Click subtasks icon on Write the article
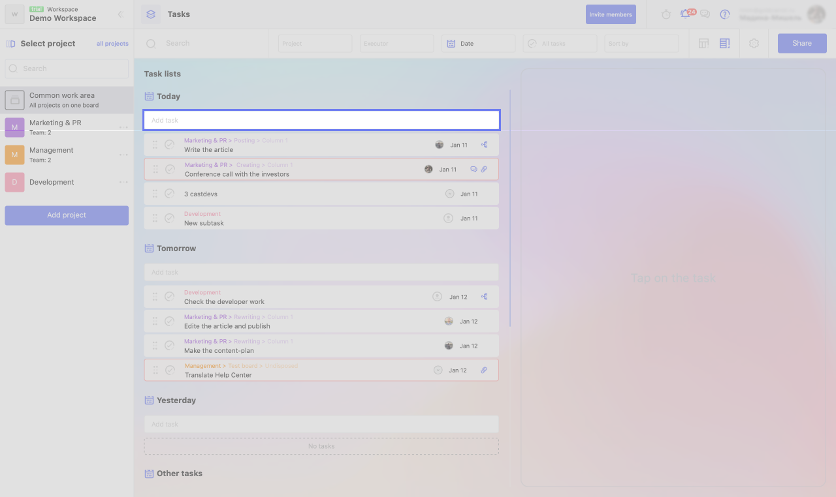The width and height of the screenshot is (836, 497). coord(484,145)
